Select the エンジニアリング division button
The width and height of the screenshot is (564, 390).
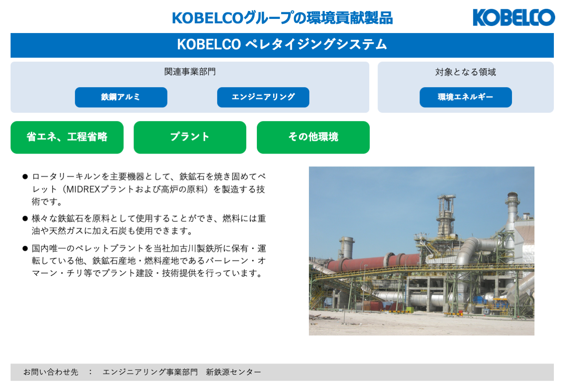coord(263,97)
